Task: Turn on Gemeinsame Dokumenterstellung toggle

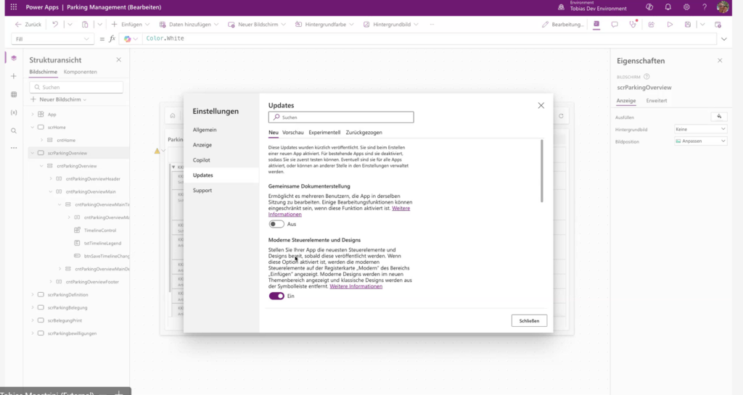Action: (276, 224)
